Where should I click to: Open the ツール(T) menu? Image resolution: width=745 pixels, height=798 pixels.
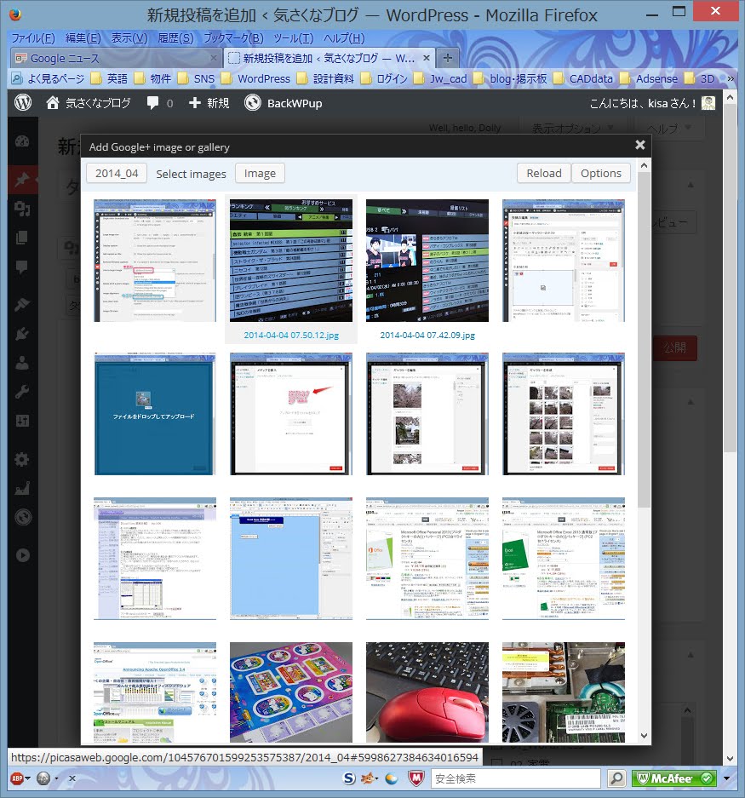tap(293, 38)
